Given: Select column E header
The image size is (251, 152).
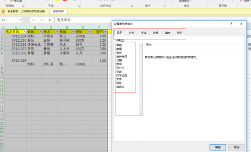Looking at the screenshot, I should (x=83, y=27).
